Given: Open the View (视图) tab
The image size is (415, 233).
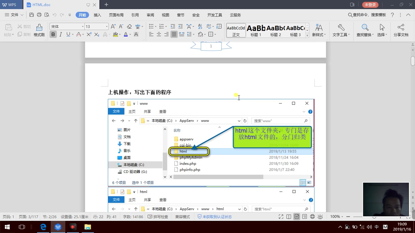Looking at the screenshot, I should pos(166,15).
